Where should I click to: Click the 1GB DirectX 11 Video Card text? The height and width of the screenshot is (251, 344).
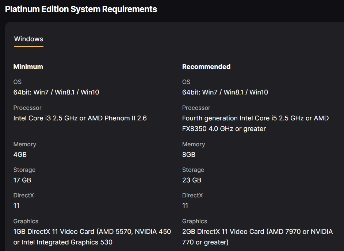point(92,237)
